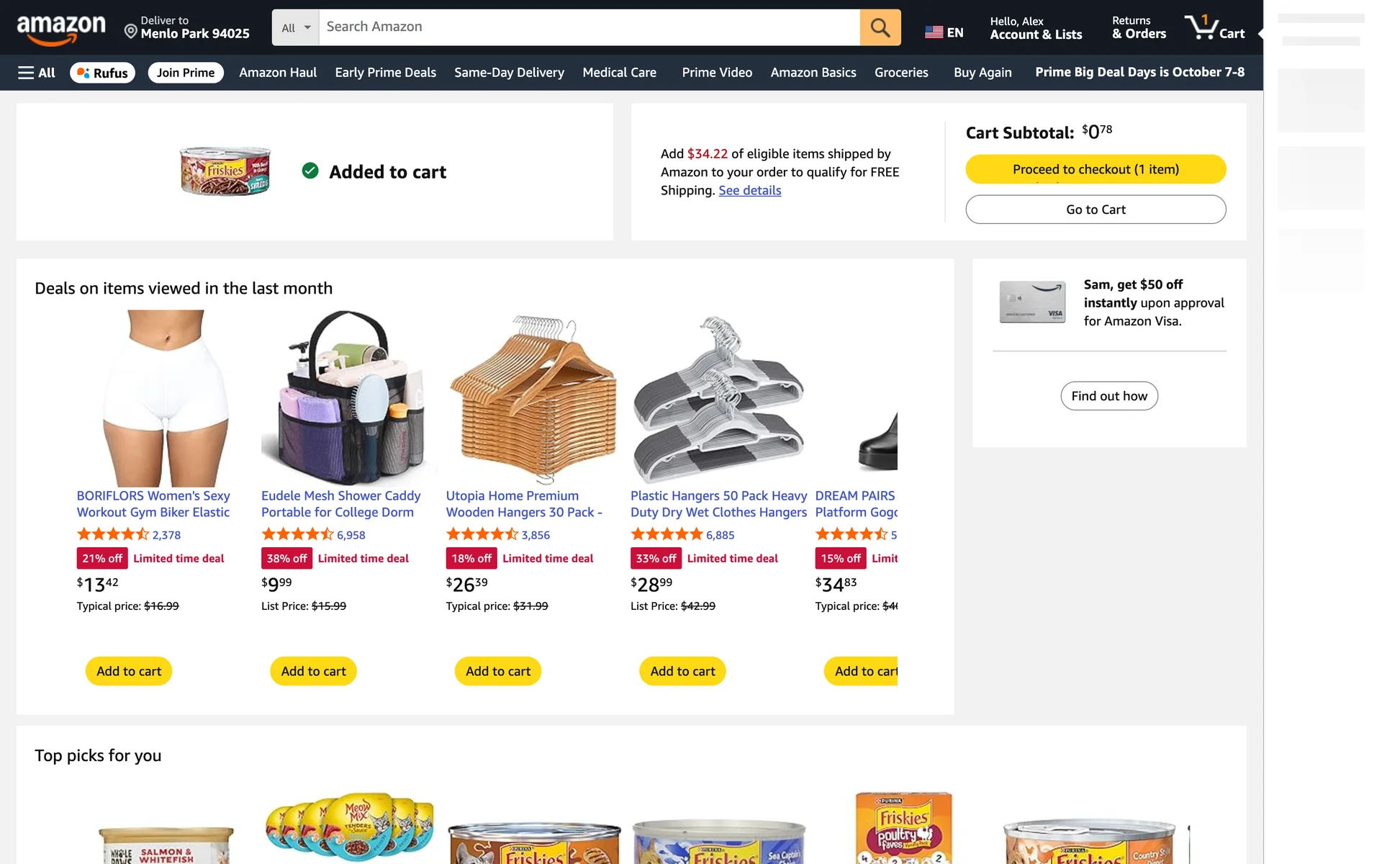Click the delivery location pin icon
1382x864 pixels.
coord(130,32)
